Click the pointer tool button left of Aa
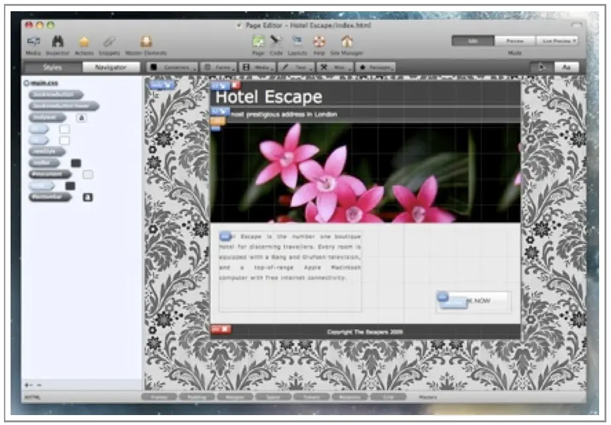Screen dimensions: 611x425 pyautogui.click(x=542, y=67)
